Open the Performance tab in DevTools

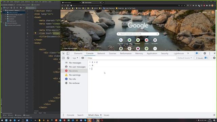click(126, 54)
